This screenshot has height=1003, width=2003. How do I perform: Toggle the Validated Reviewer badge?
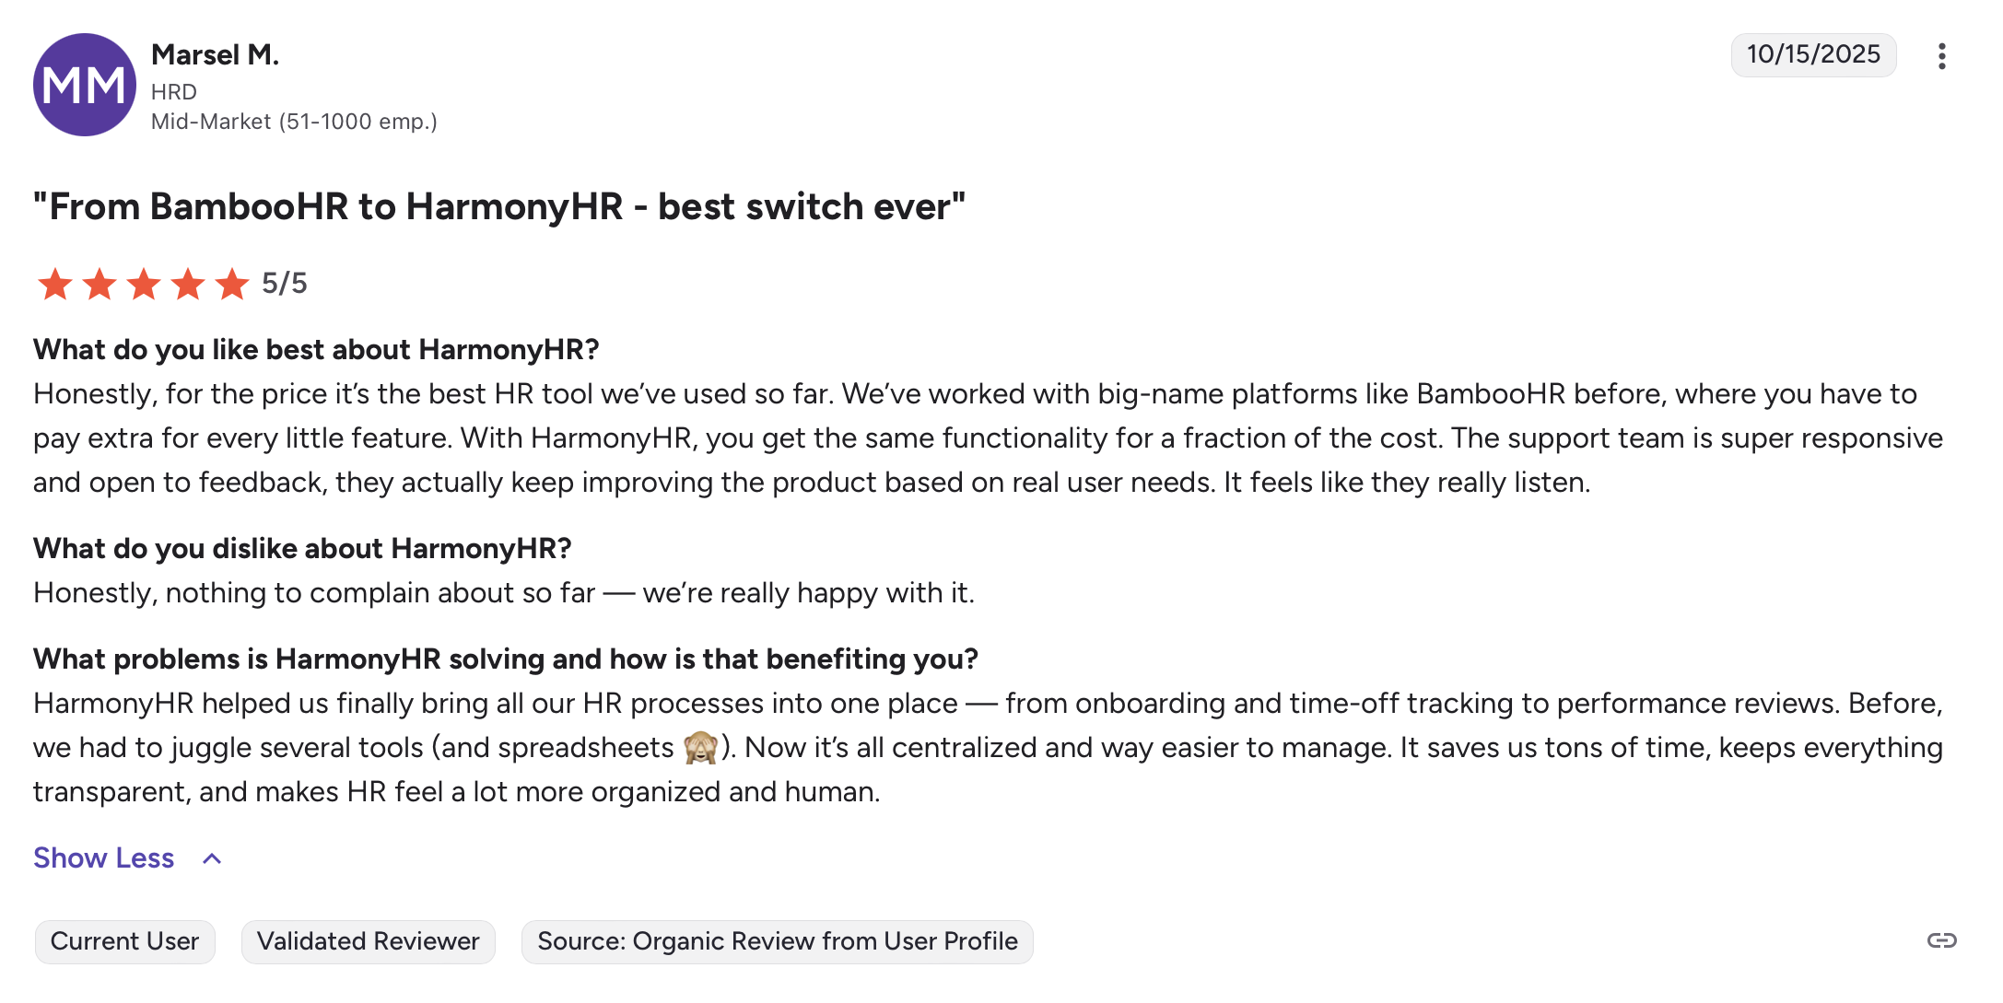[368, 941]
